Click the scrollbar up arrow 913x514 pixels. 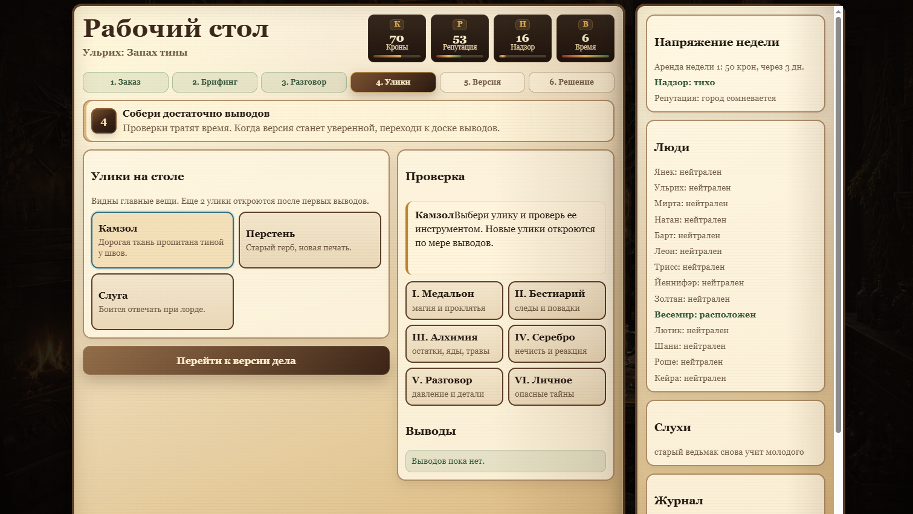pos(838,11)
